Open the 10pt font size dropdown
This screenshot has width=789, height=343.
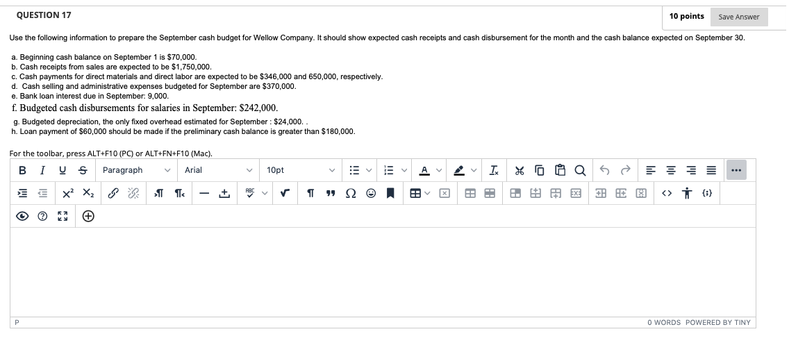(301, 171)
